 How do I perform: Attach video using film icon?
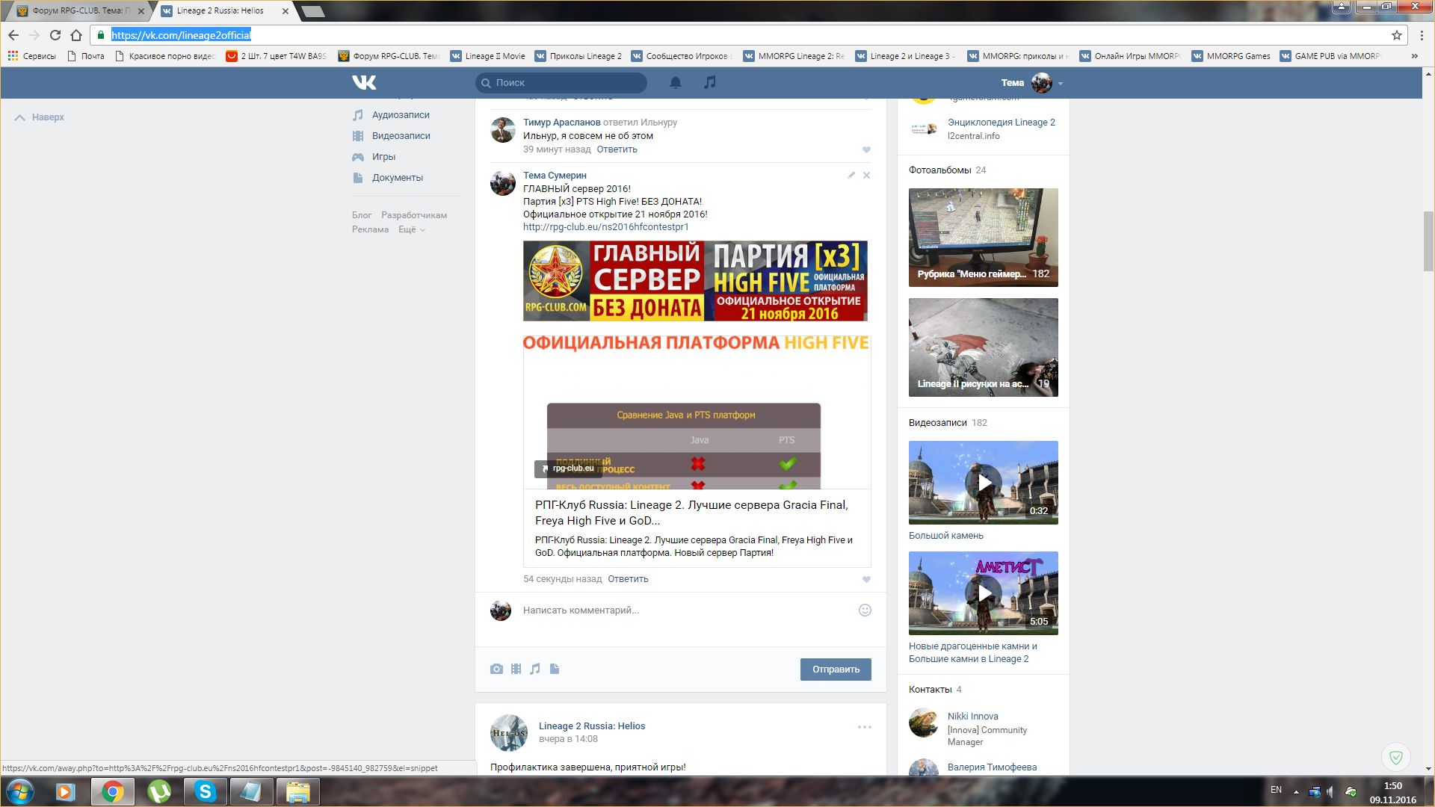(516, 669)
